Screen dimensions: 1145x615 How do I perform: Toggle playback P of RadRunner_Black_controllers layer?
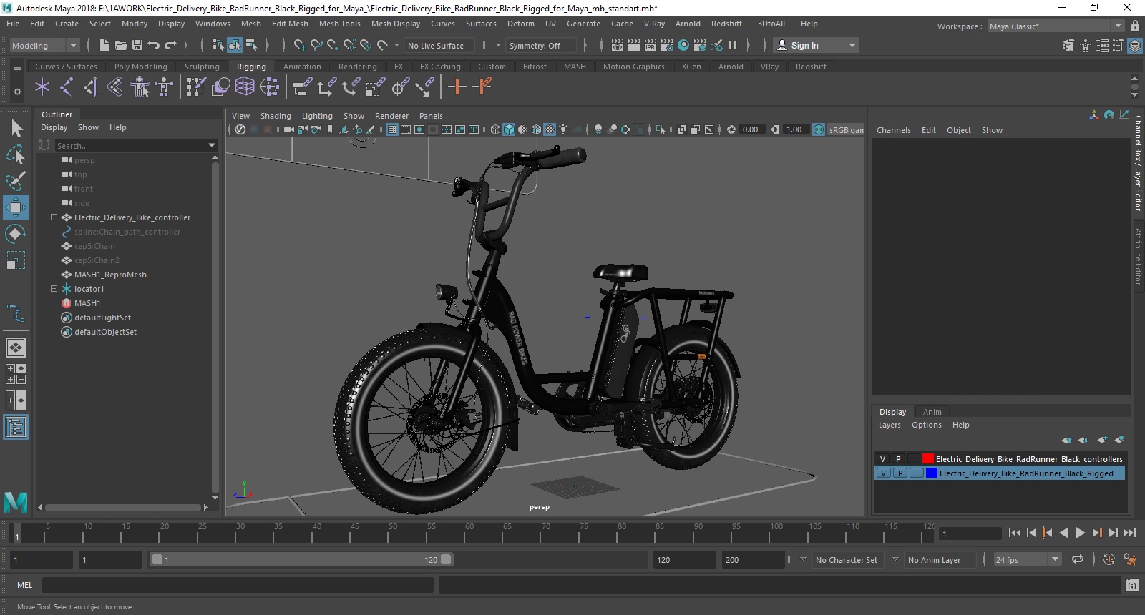pyautogui.click(x=898, y=459)
